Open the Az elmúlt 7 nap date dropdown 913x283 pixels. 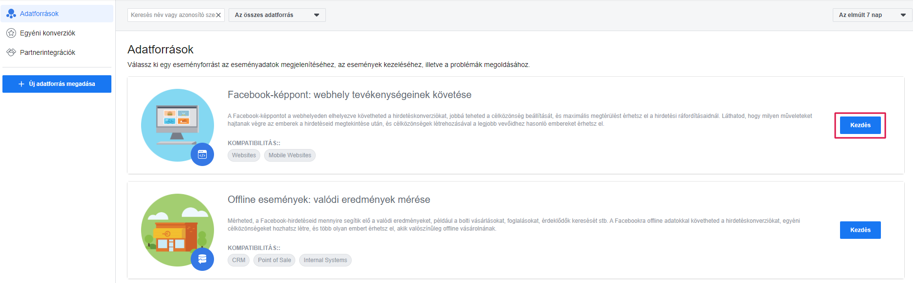tap(872, 15)
